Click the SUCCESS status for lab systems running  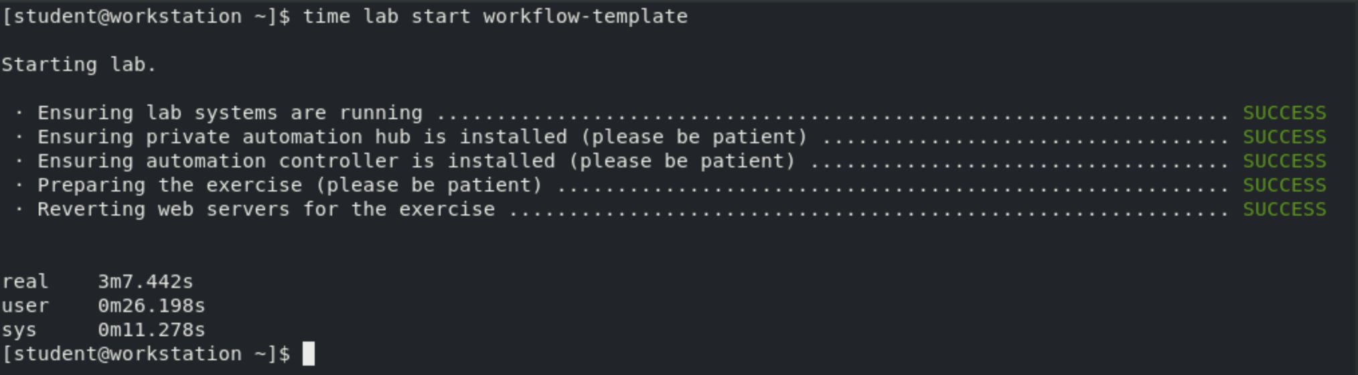click(x=1284, y=112)
